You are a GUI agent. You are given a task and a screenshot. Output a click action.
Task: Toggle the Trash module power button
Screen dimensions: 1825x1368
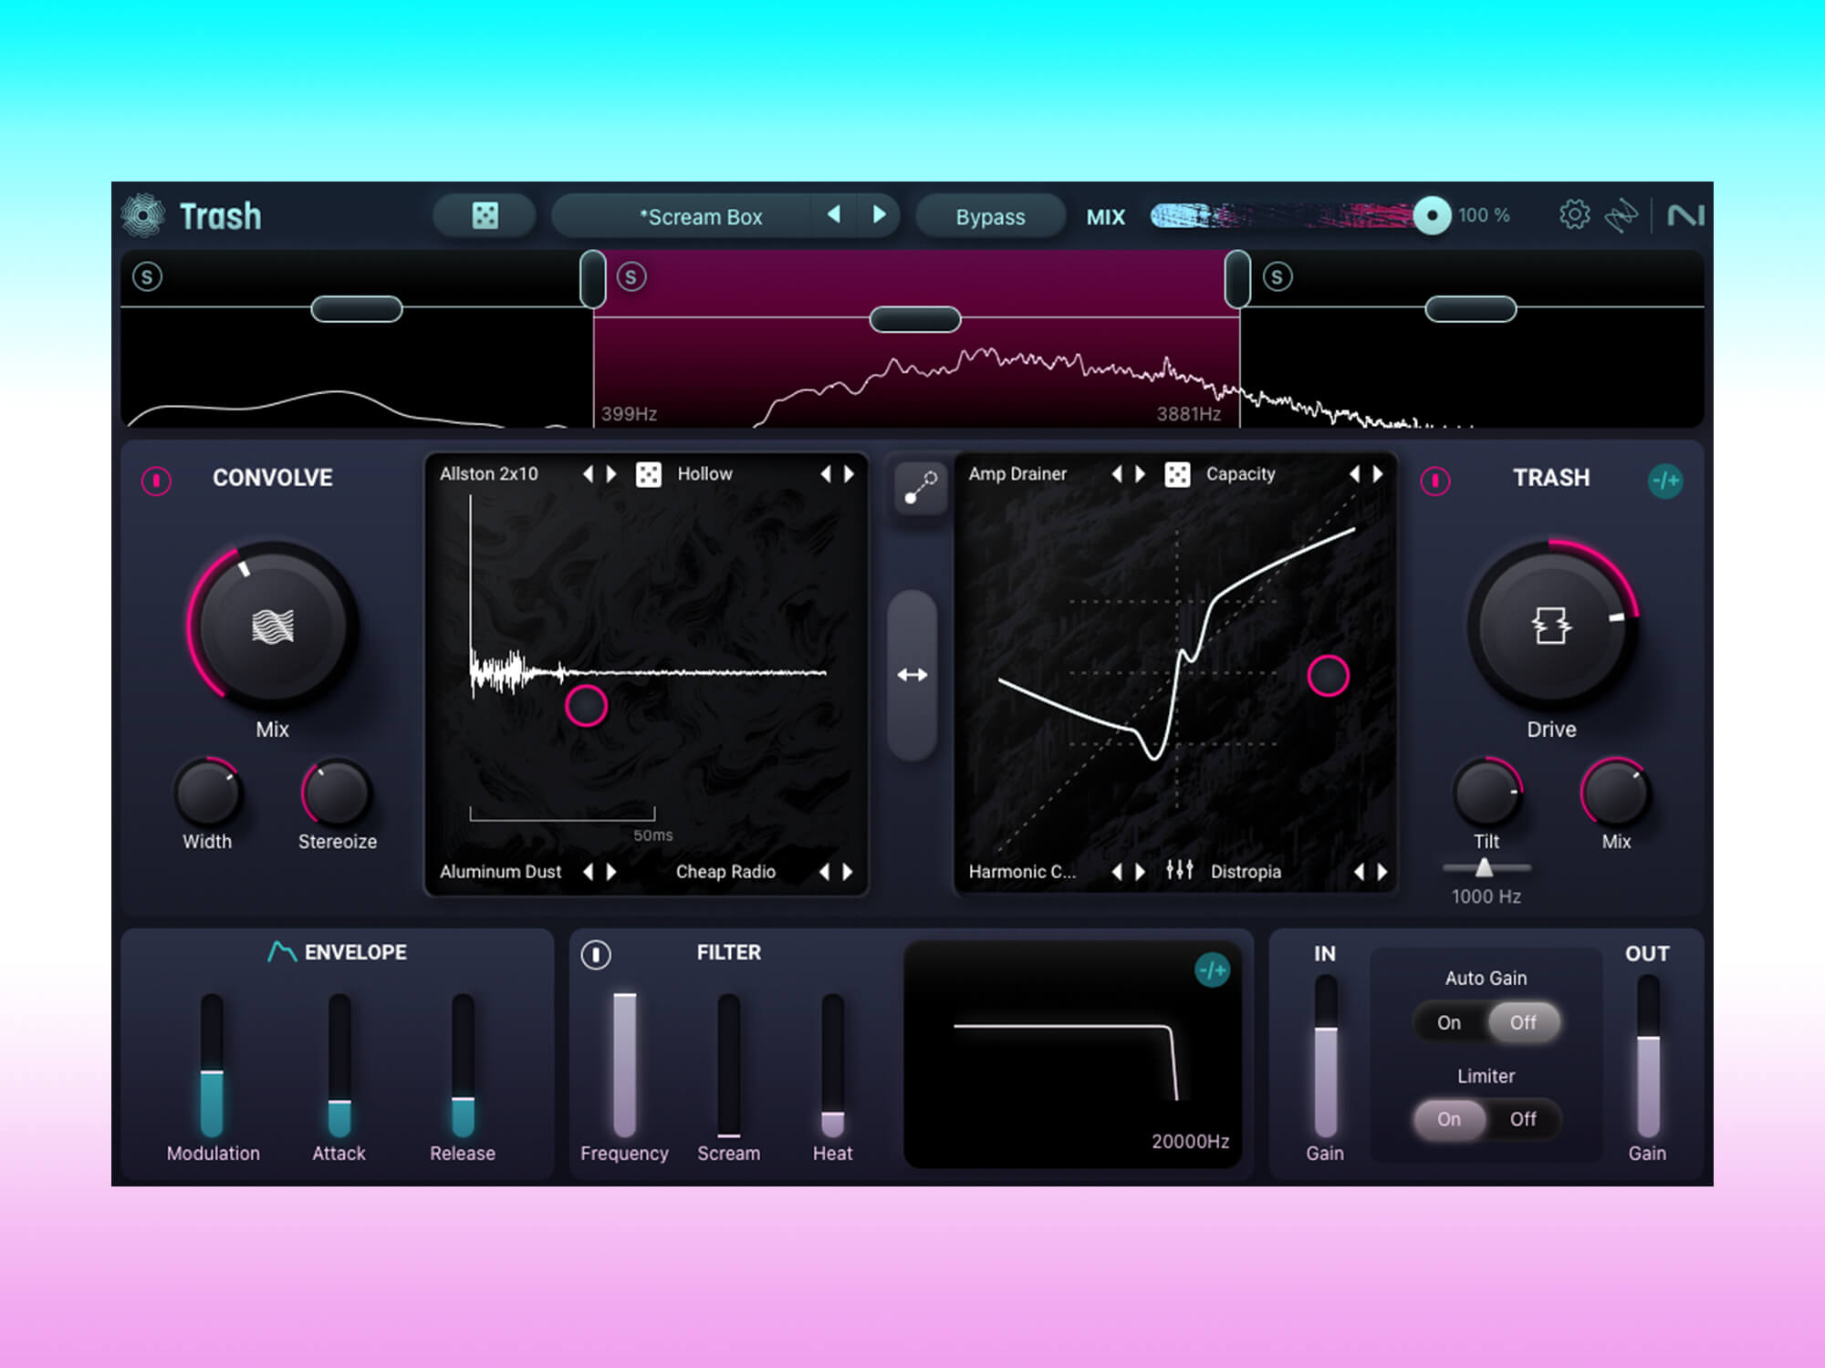point(1434,480)
